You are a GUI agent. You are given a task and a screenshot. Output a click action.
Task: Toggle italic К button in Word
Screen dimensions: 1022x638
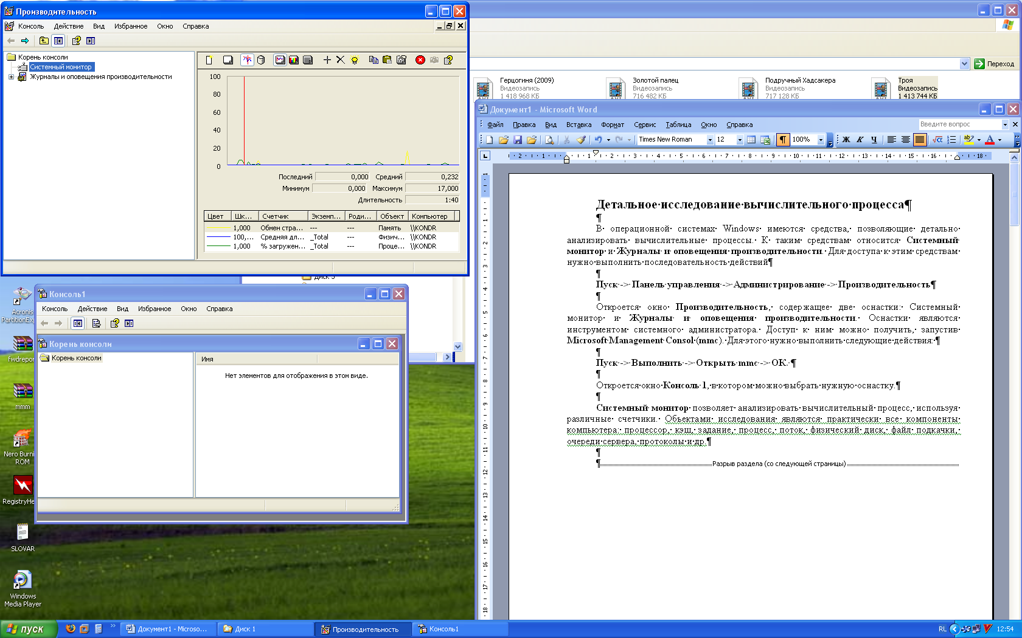(x=860, y=140)
